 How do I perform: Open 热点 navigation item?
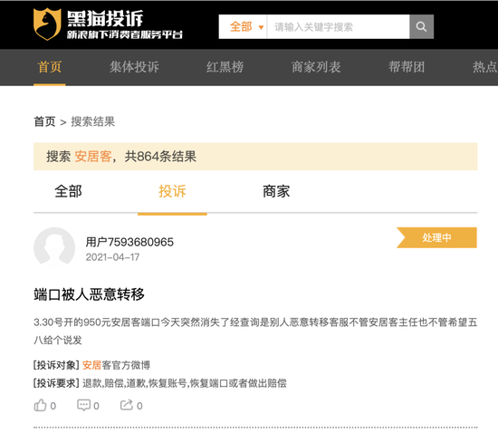pos(485,67)
